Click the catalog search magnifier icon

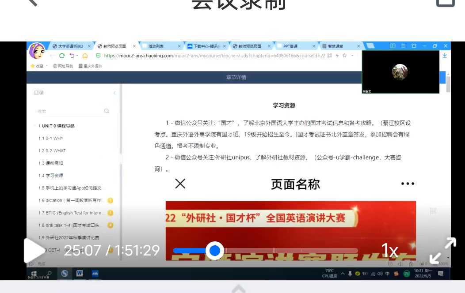107,111
